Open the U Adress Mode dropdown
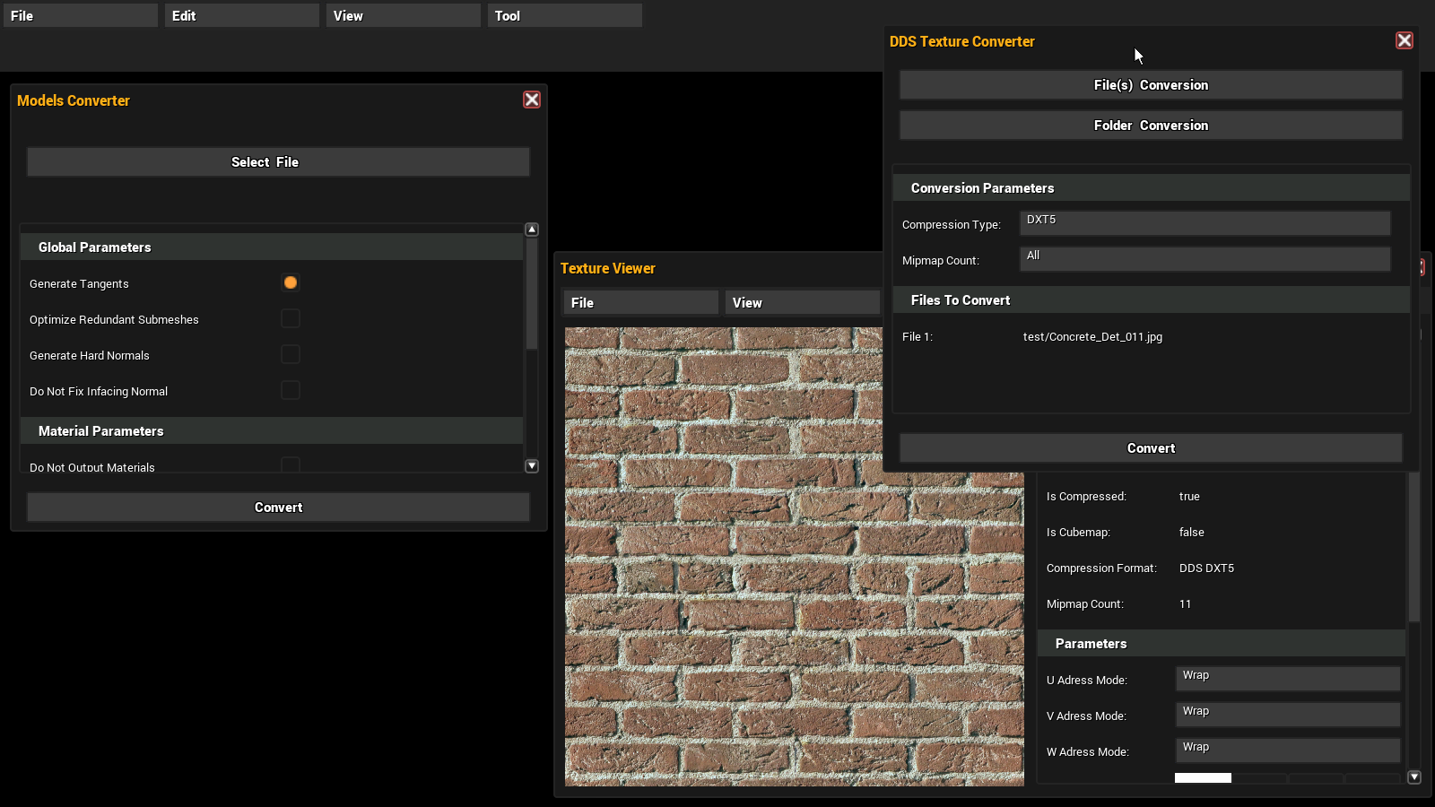 click(1288, 679)
